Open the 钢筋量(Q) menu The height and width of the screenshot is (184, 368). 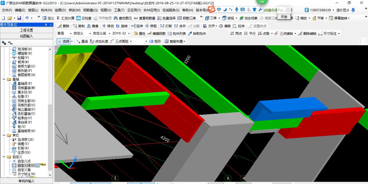(90, 10)
